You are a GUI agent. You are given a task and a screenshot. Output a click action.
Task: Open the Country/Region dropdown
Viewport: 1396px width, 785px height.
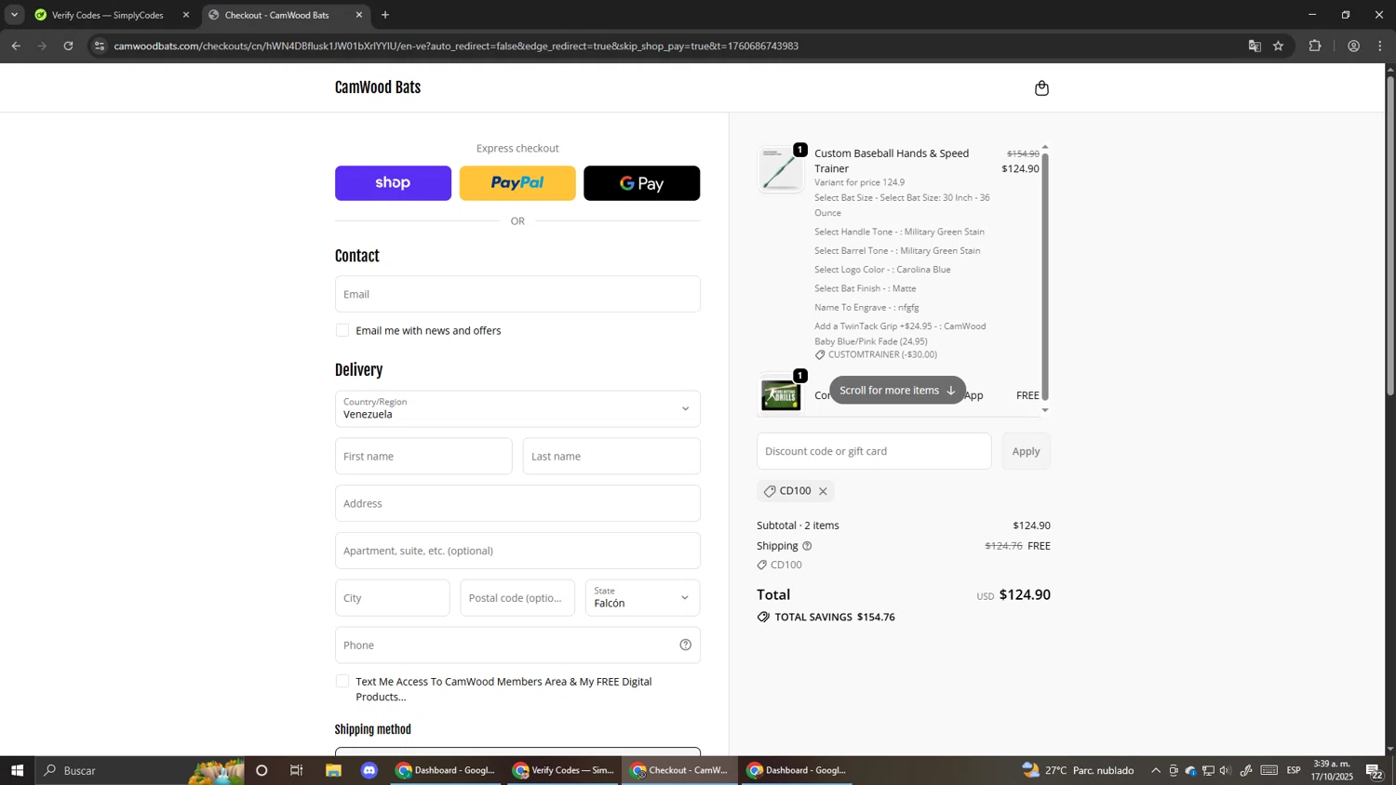pyautogui.click(x=517, y=408)
